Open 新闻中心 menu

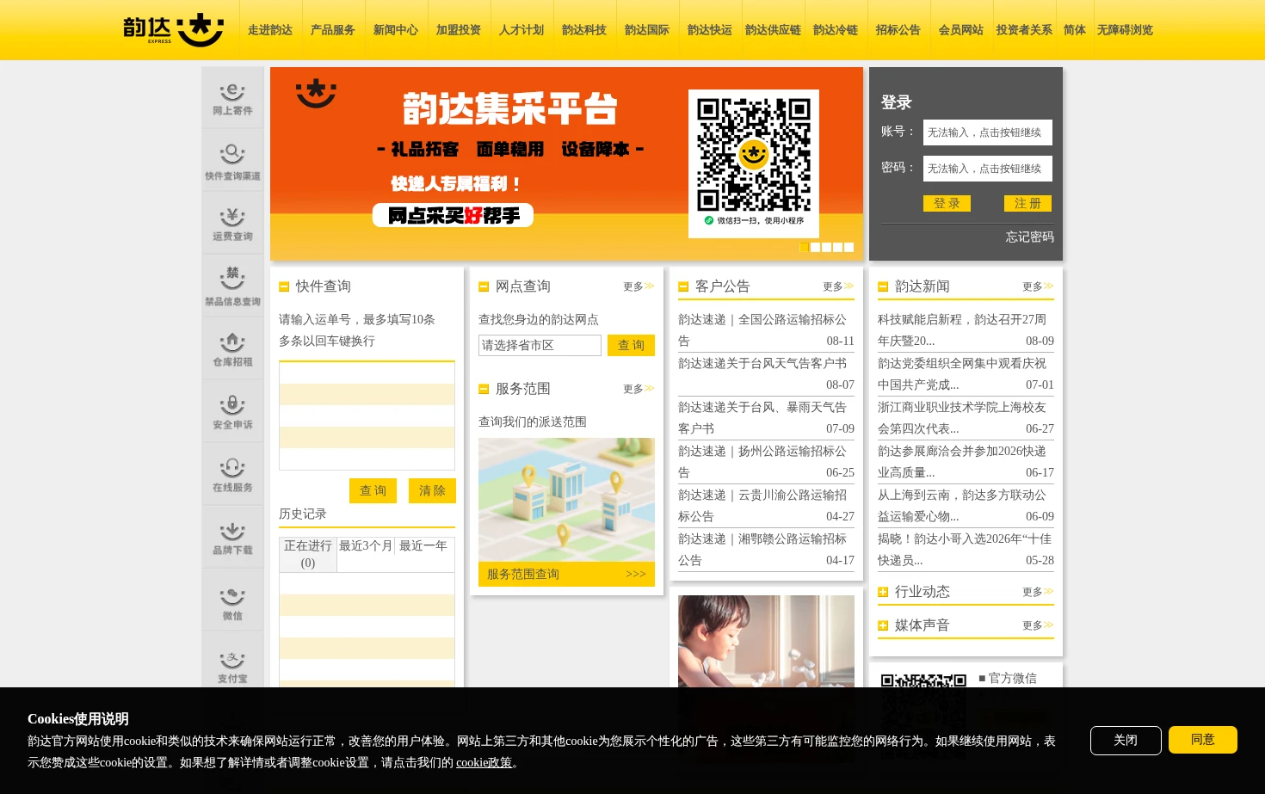tap(396, 30)
